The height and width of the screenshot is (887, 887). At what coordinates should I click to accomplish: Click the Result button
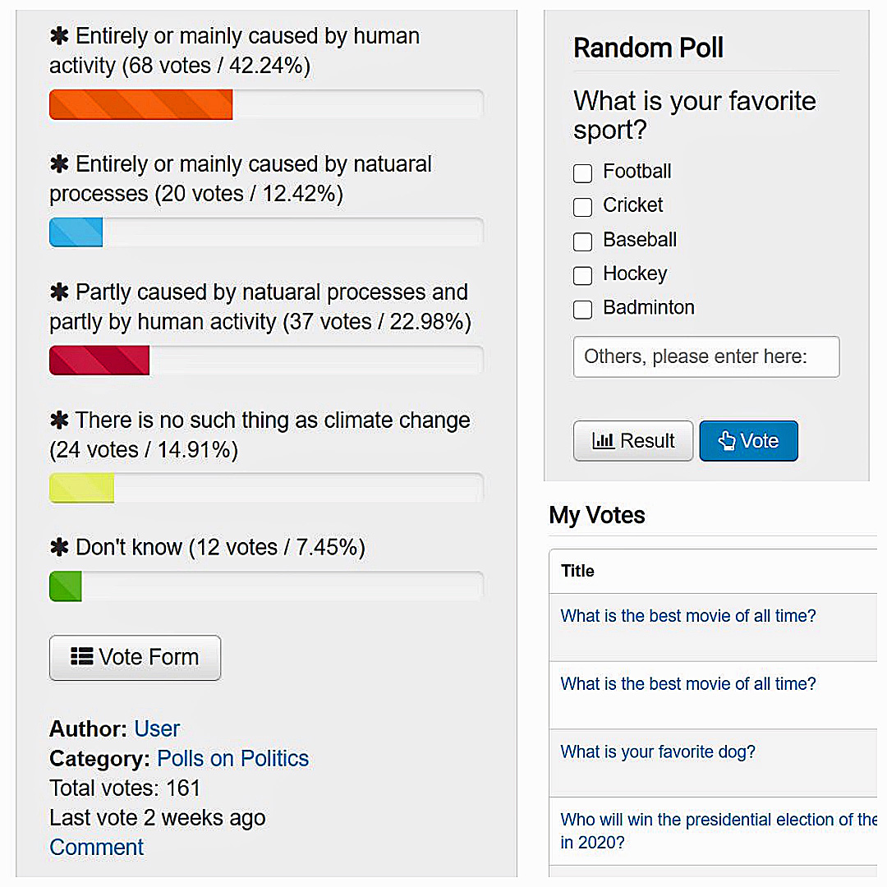632,440
